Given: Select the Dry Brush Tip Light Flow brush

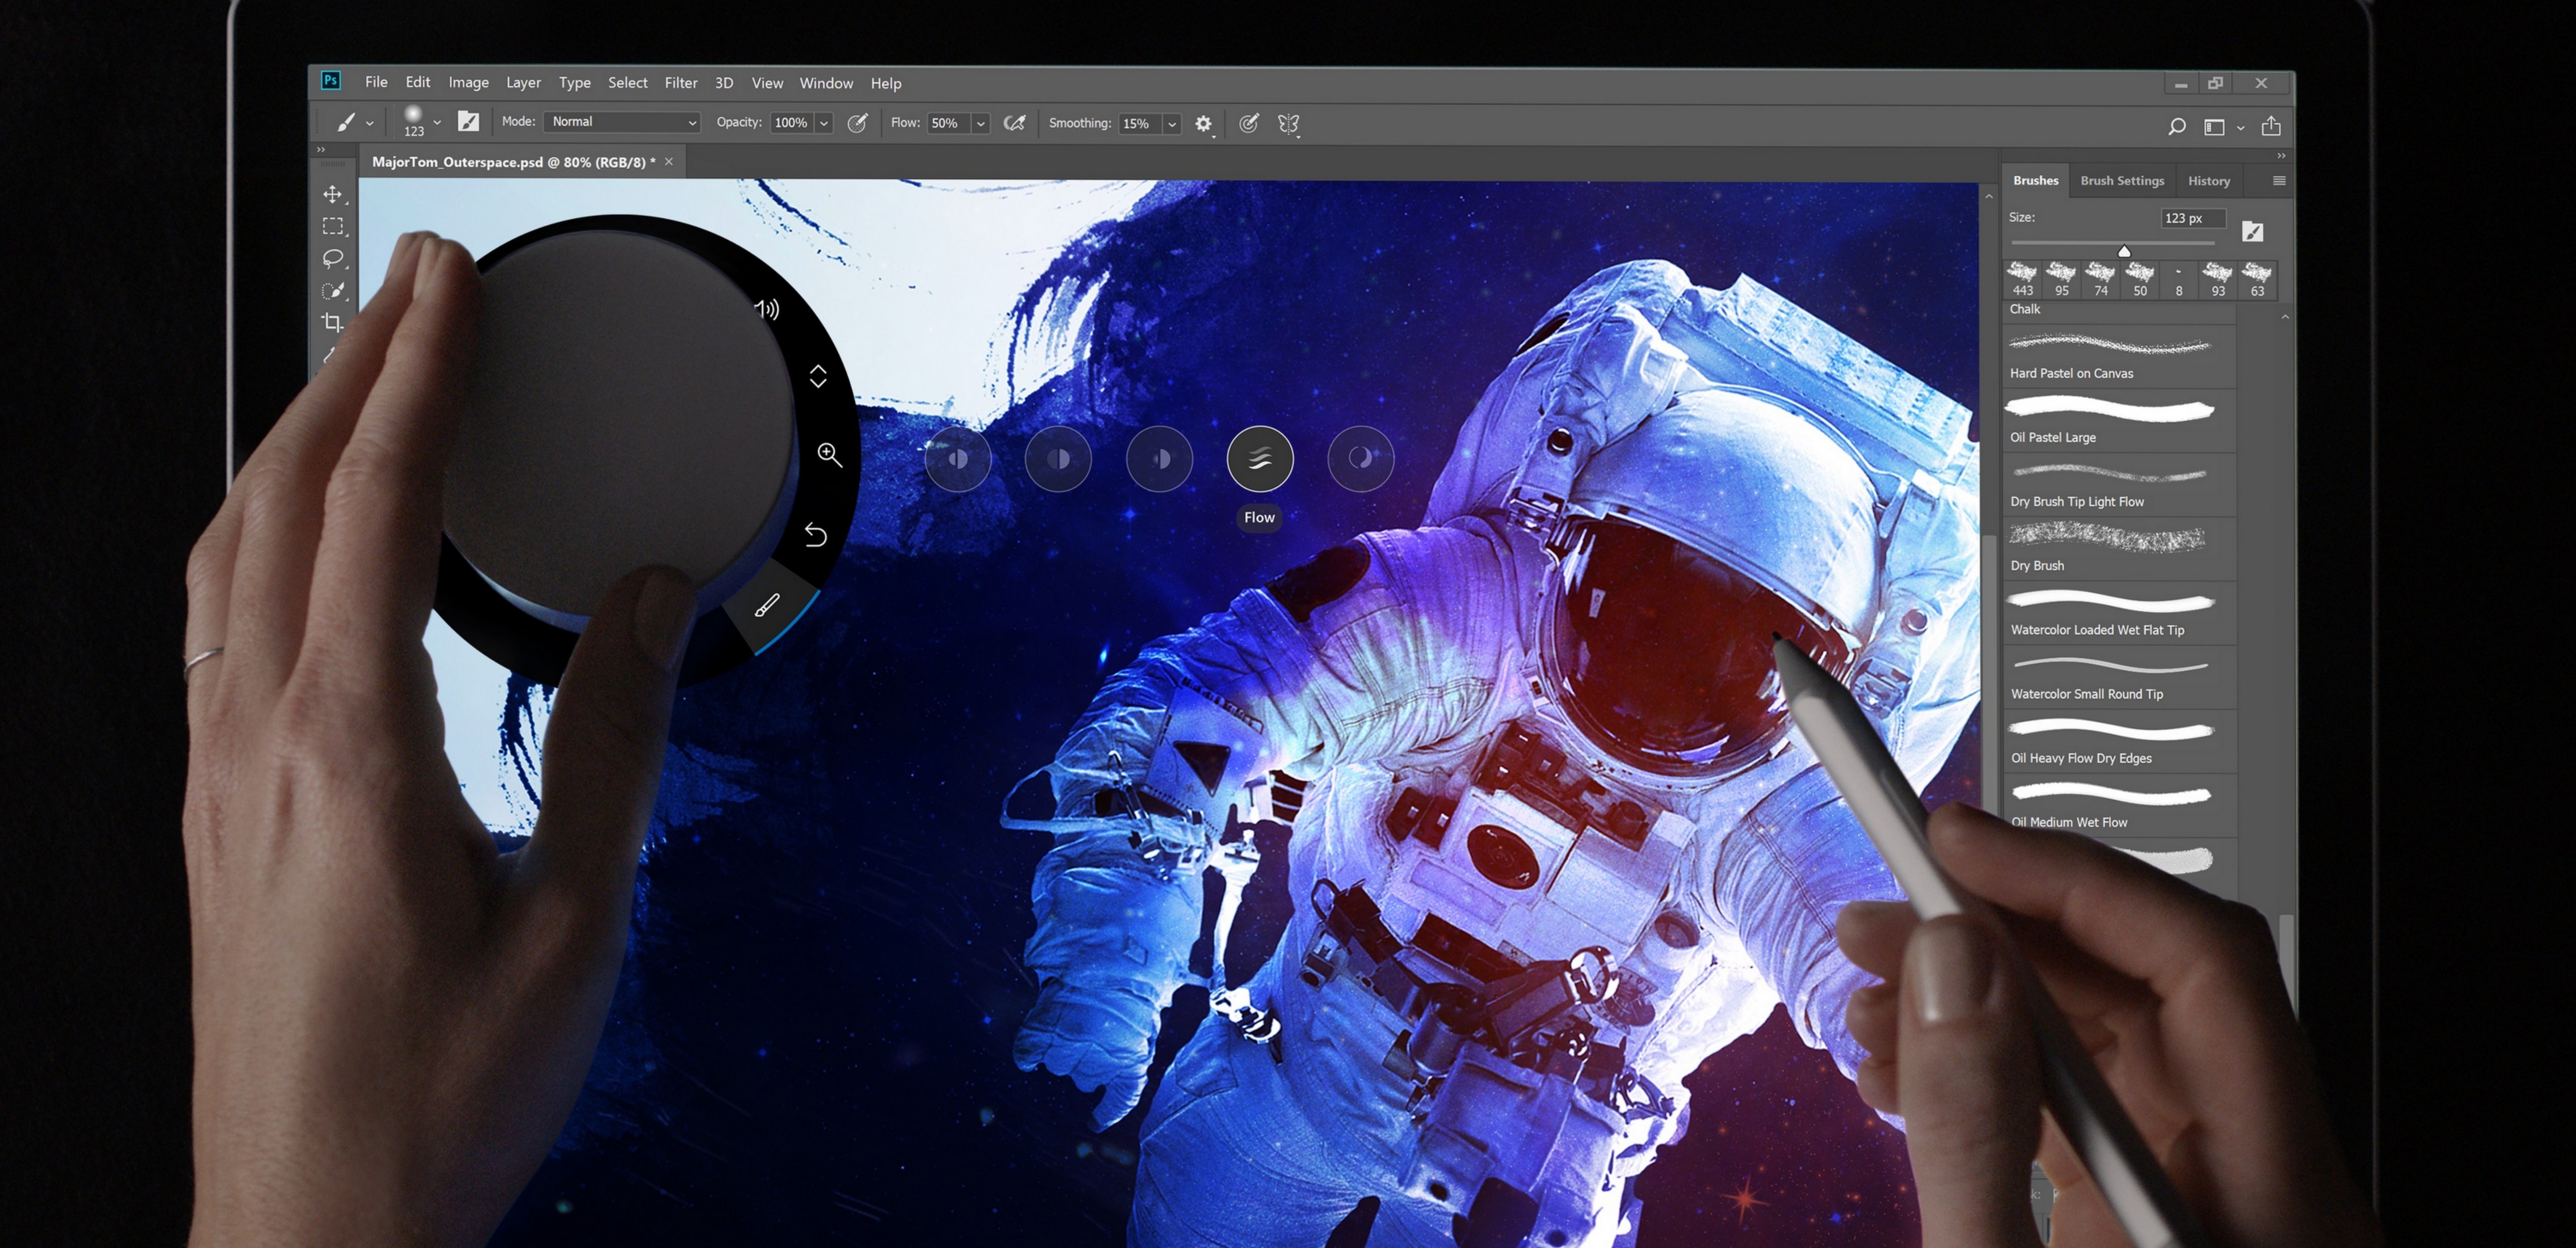Looking at the screenshot, I should click(x=2120, y=485).
